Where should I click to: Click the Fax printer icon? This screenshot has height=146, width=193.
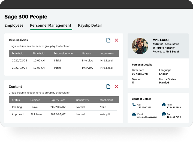[164, 114]
